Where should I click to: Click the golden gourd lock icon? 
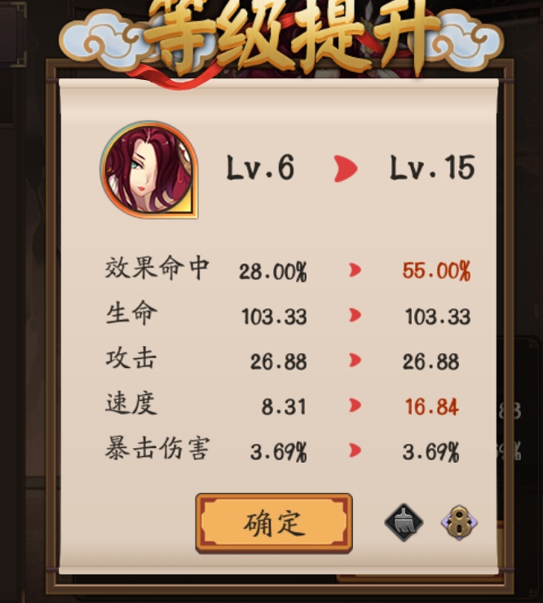click(x=459, y=522)
